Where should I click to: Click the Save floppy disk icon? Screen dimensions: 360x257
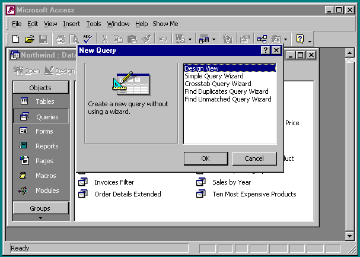(43, 39)
